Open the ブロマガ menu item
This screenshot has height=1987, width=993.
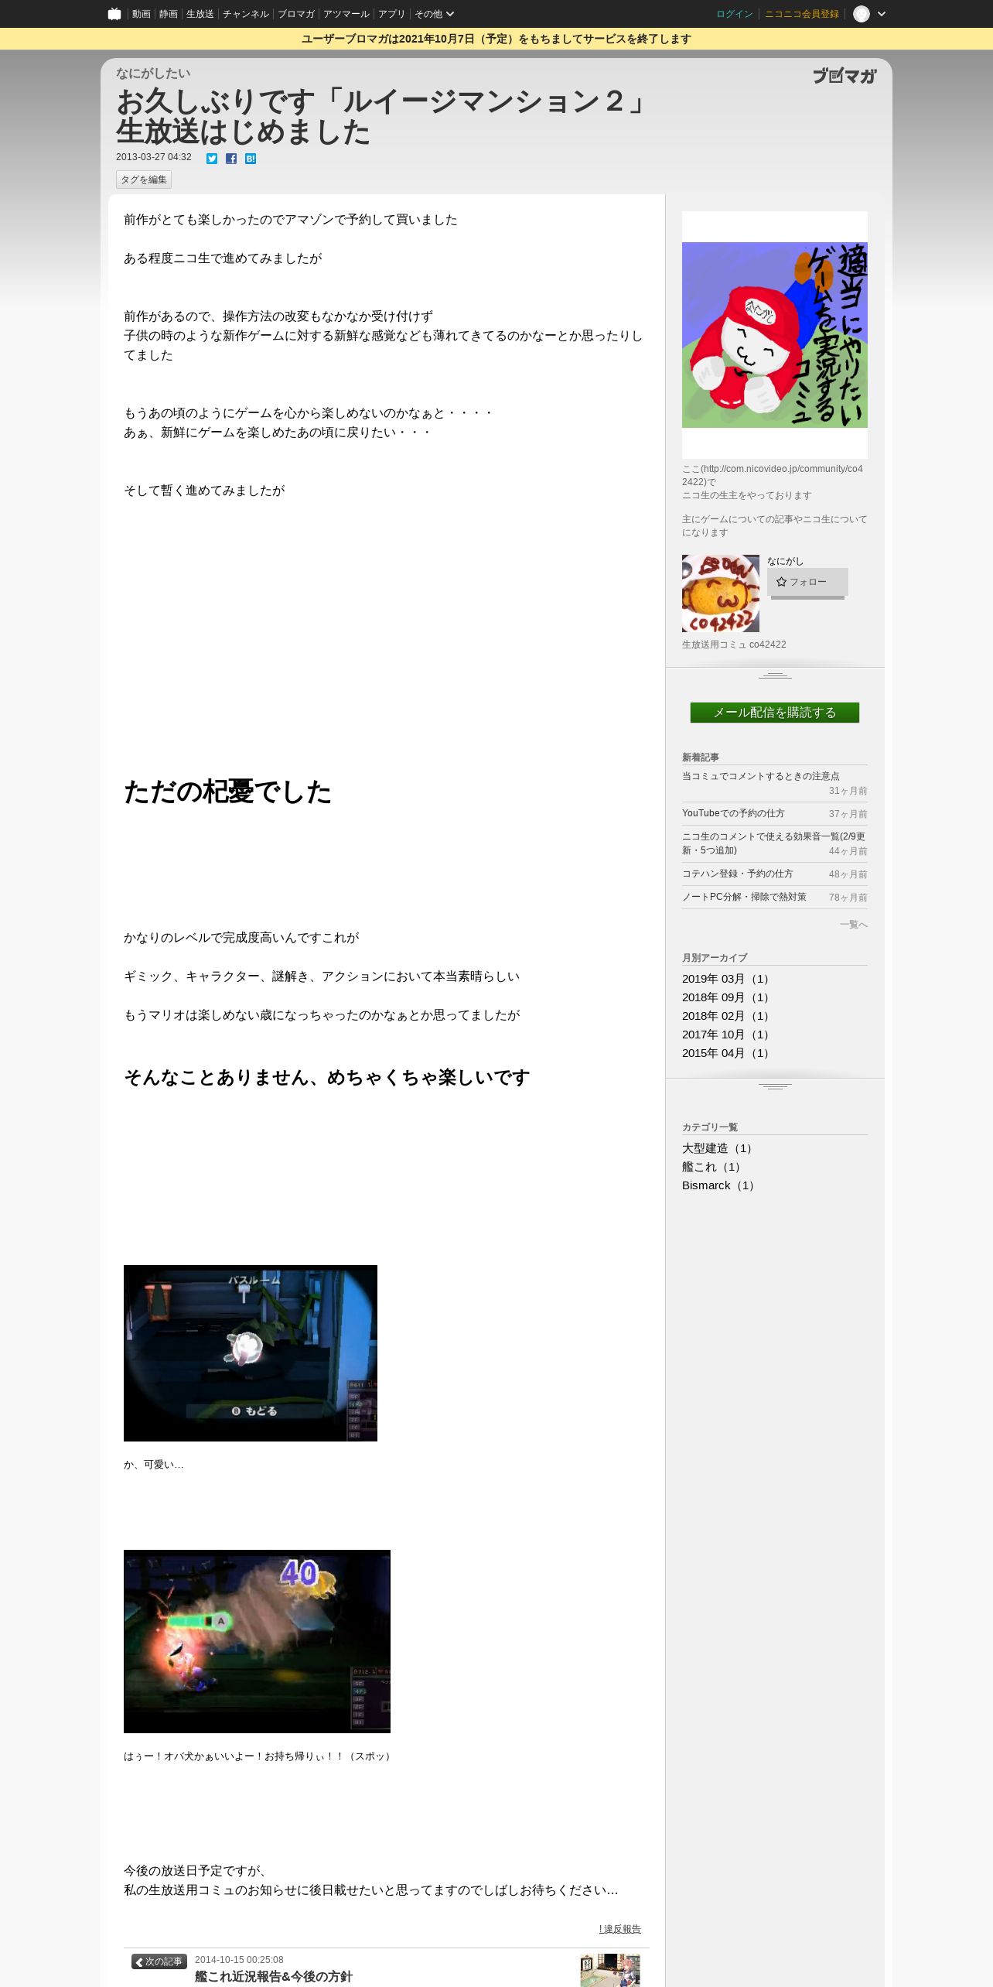pyautogui.click(x=296, y=14)
